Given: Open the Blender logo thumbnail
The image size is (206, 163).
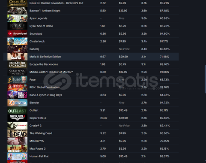Looking at the screenshot, I should (18, 103).
